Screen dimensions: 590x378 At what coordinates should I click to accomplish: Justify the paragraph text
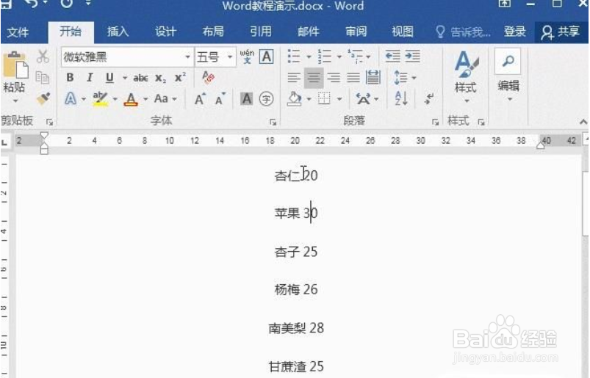353,78
